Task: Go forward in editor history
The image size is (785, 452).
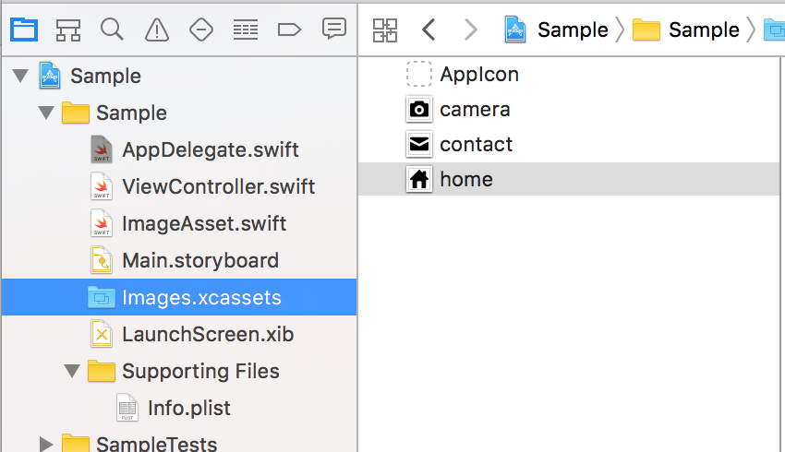Action: [470, 30]
